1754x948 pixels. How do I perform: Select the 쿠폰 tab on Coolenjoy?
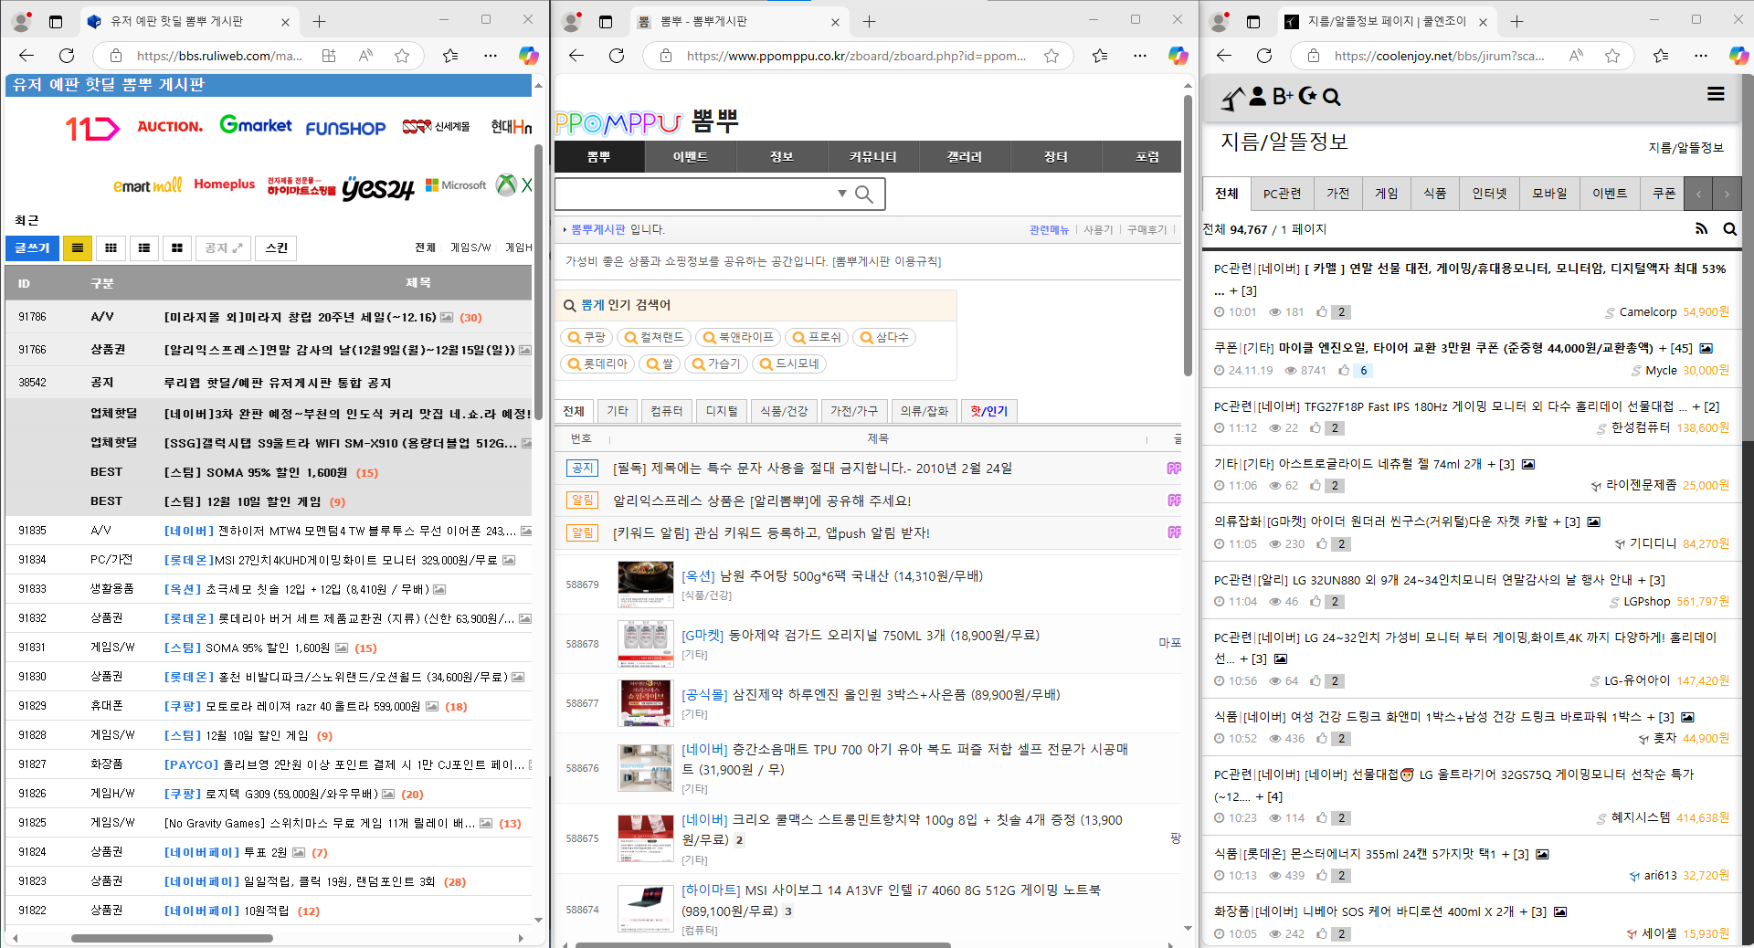pos(1664,194)
